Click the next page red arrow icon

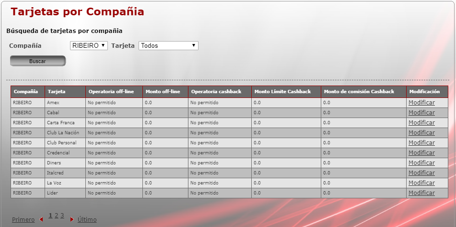coord(72,219)
